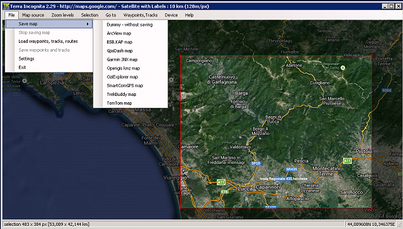Select Dummy - without saving option
The height and width of the screenshot is (229, 403).
(130, 25)
